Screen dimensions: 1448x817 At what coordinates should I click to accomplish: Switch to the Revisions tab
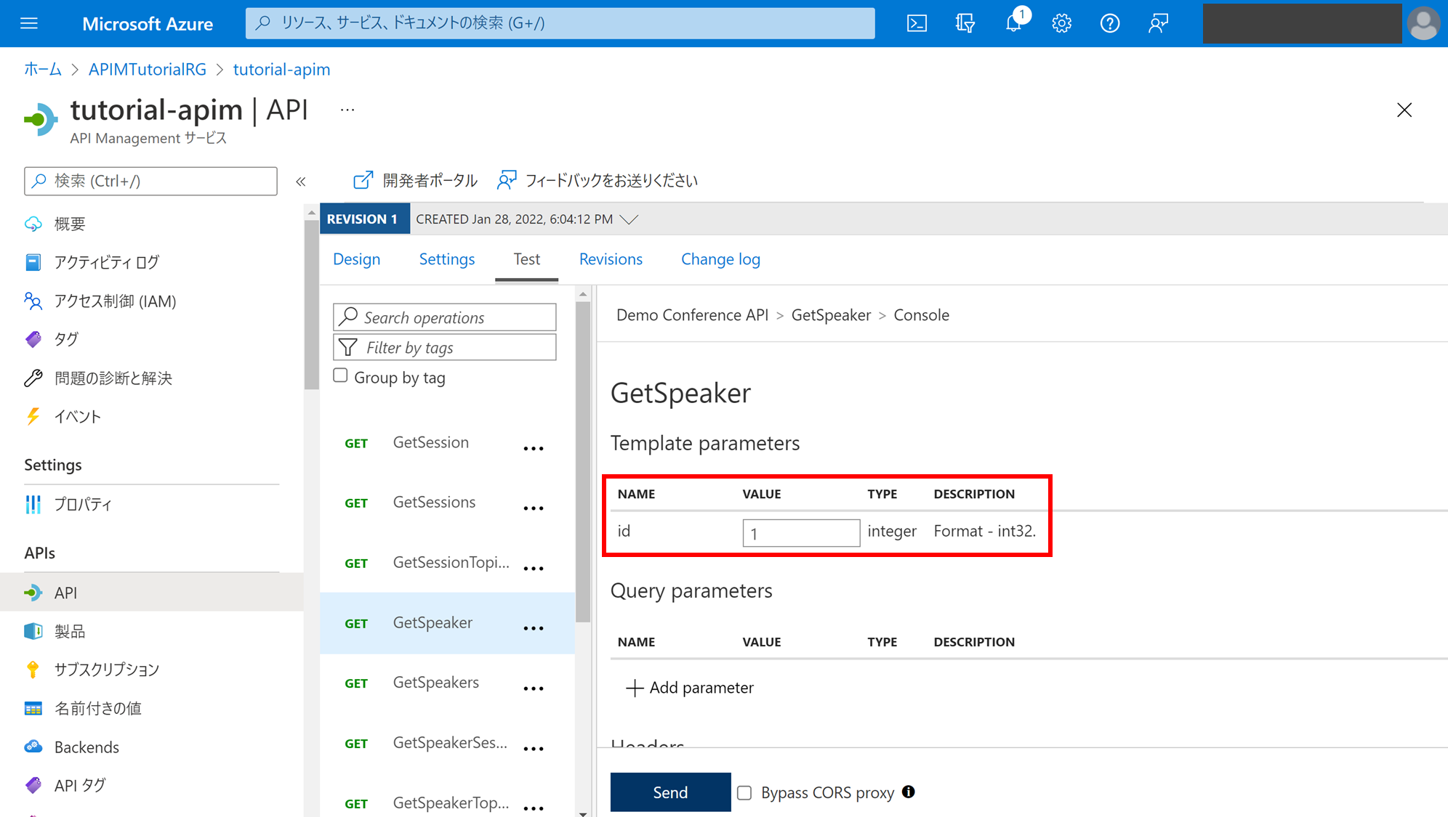(x=611, y=259)
